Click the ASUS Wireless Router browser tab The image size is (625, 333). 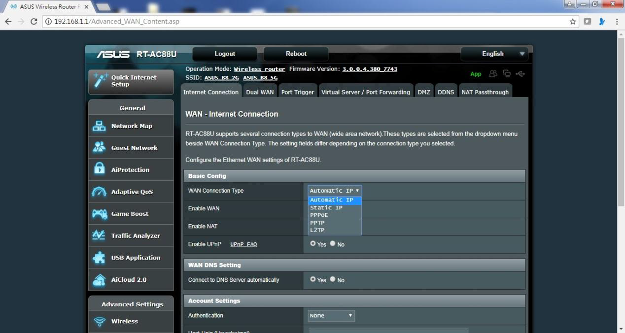tap(49, 7)
